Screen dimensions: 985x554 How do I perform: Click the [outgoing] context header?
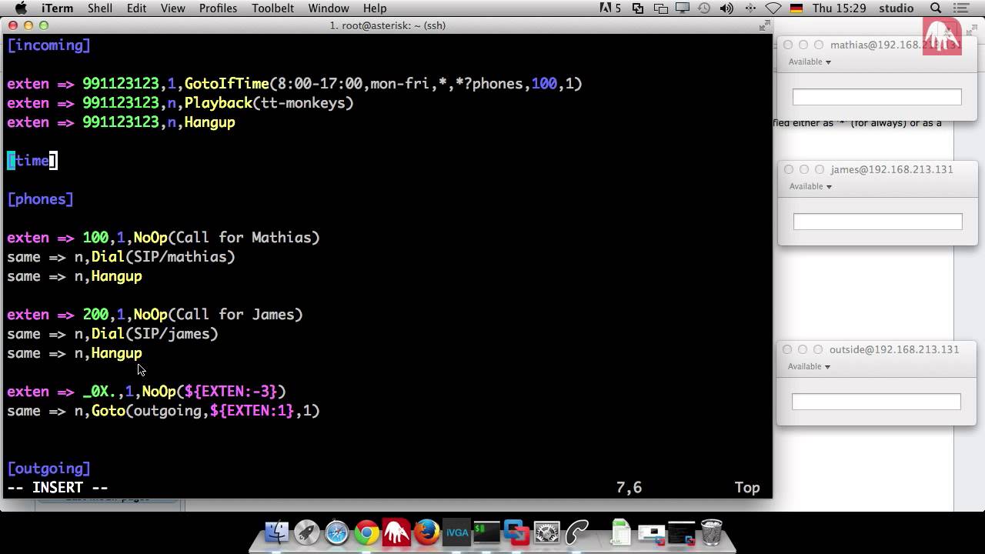(49, 469)
